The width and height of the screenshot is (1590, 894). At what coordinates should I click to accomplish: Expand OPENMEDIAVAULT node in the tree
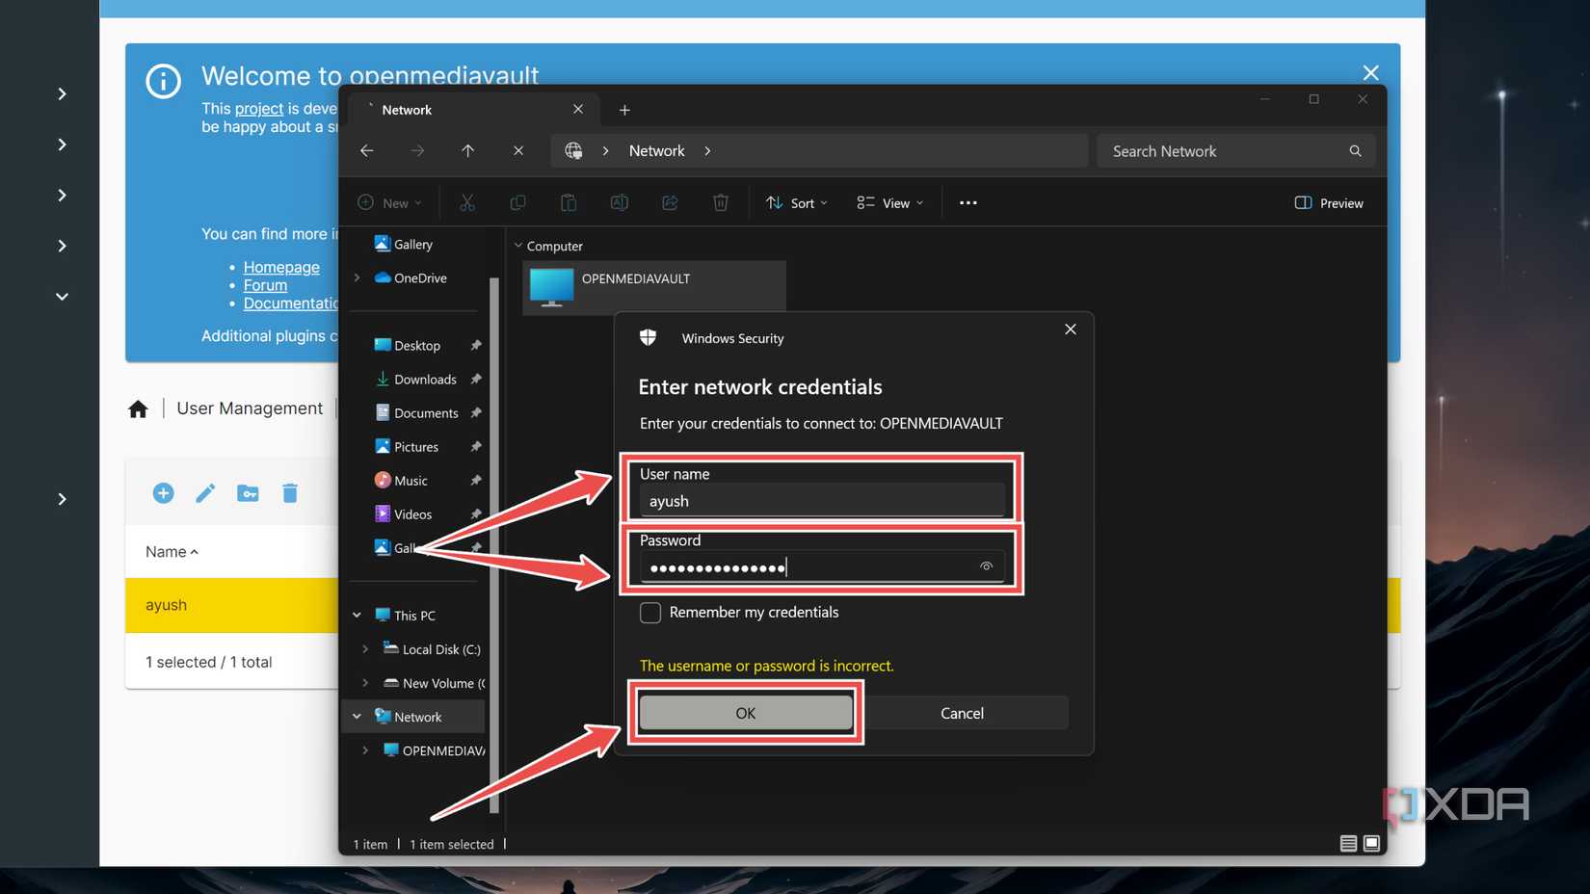tap(365, 749)
